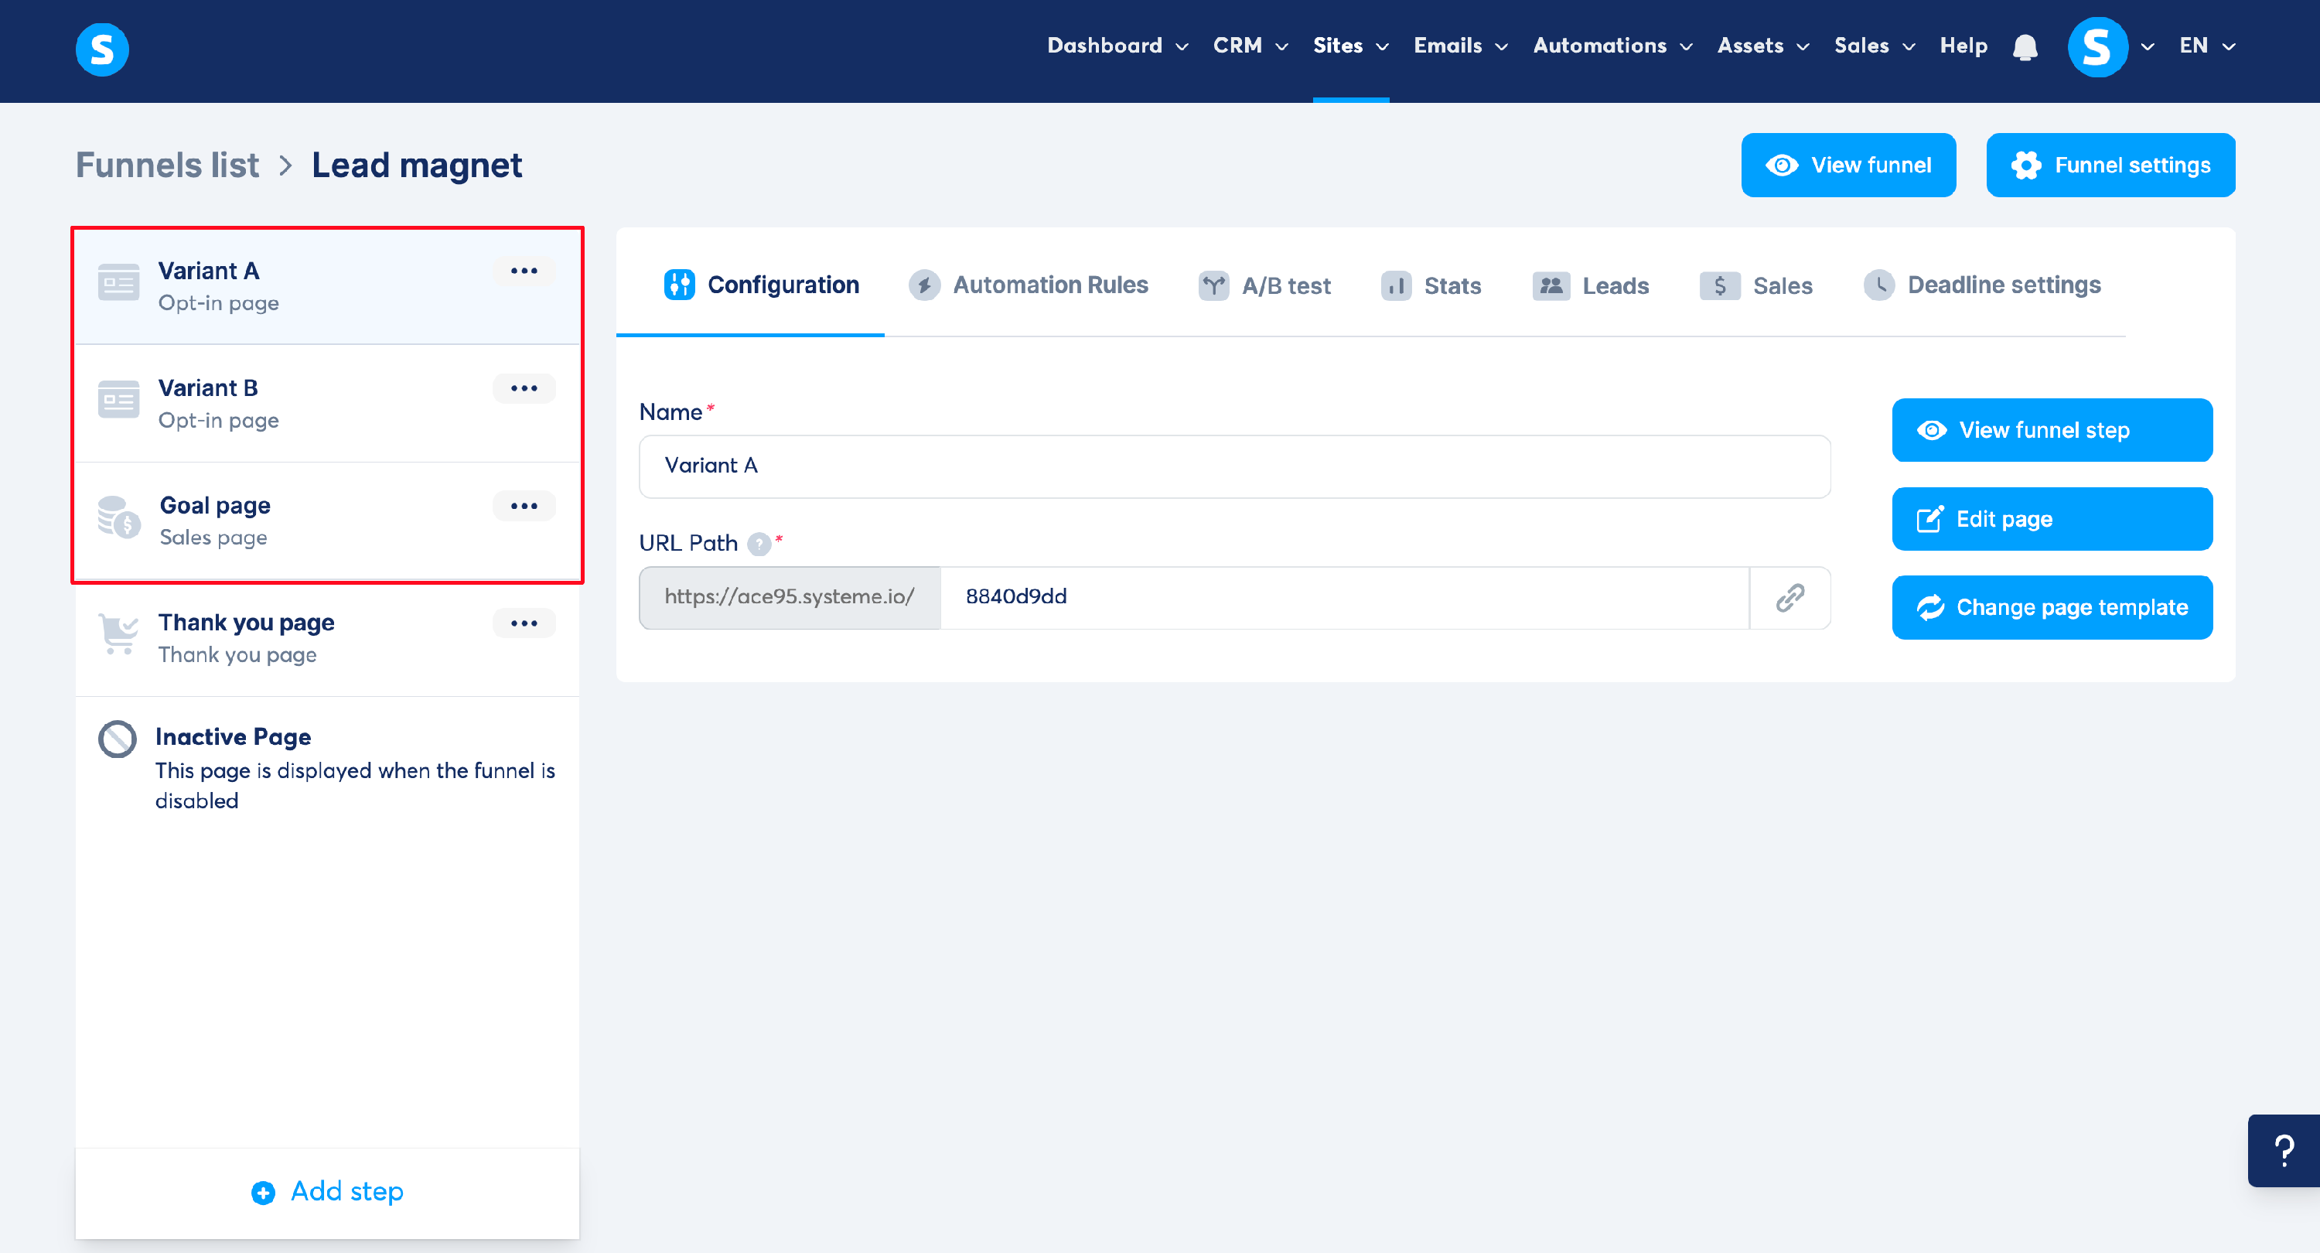This screenshot has height=1253, width=2320.
Task: Open the Stats tab
Action: tap(1430, 285)
